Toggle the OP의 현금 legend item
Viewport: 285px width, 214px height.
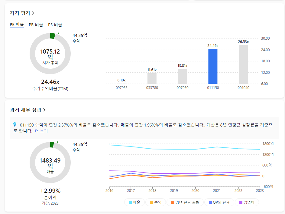[x=219, y=202]
